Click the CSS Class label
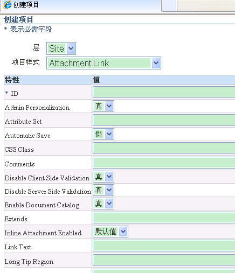The width and height of the screenshot is (235, 273). pyautogui.click(x=19, y=150)
